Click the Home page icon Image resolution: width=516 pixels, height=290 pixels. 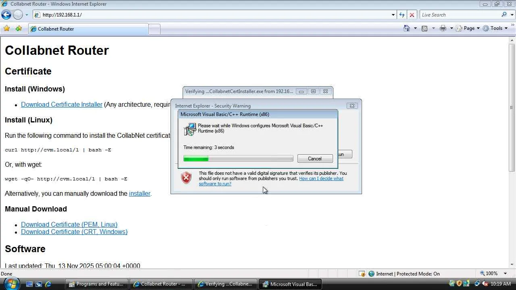(x=407, y=28)
